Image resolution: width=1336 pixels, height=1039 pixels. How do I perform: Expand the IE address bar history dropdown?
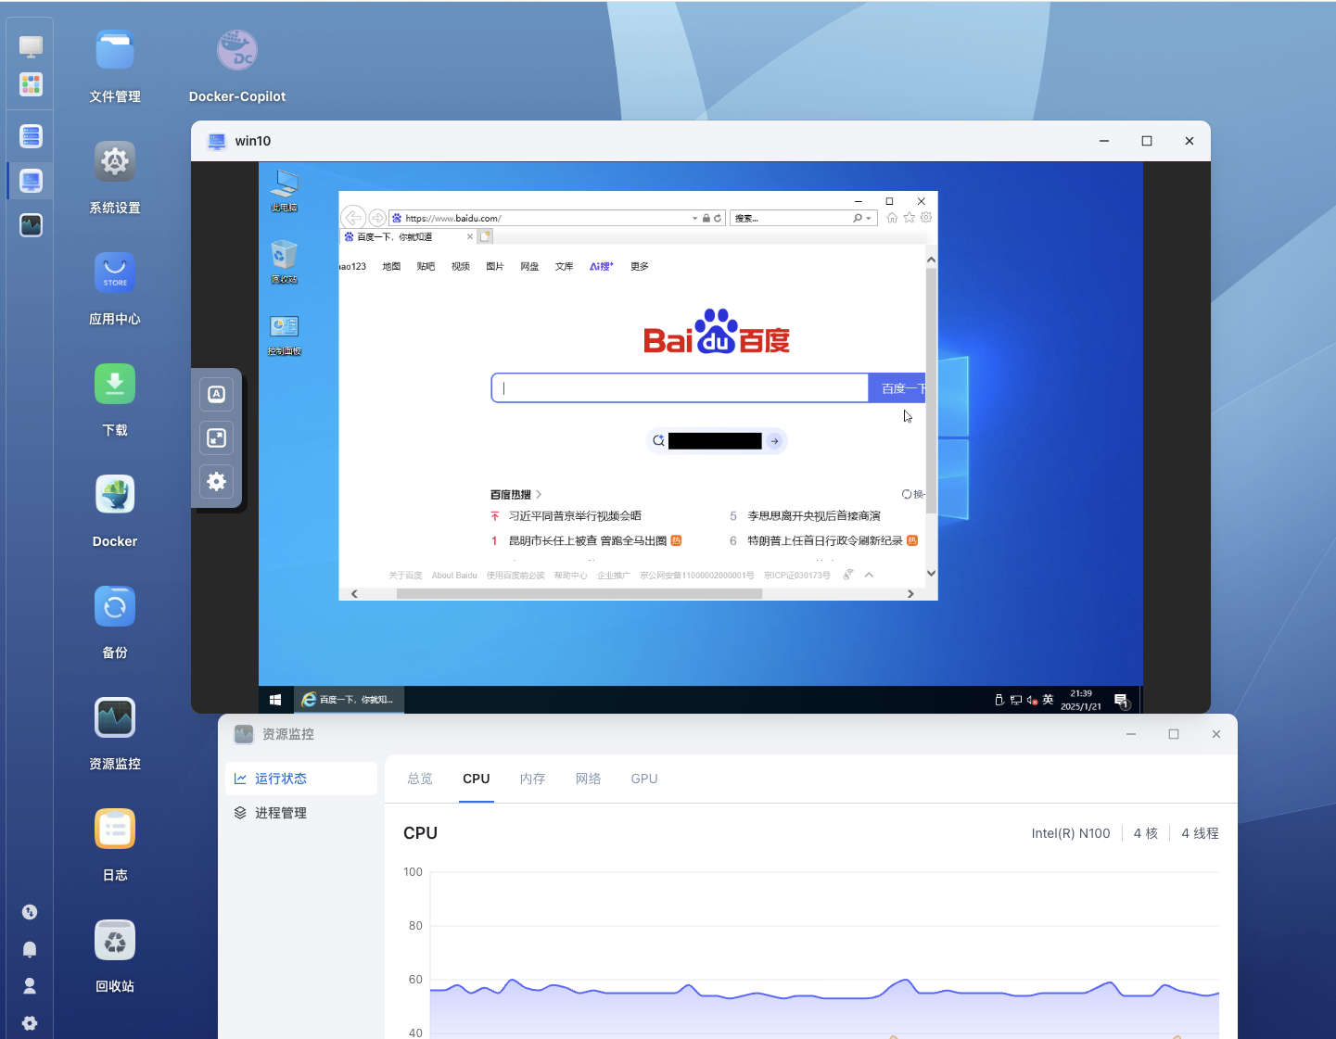tap(695, 219)
